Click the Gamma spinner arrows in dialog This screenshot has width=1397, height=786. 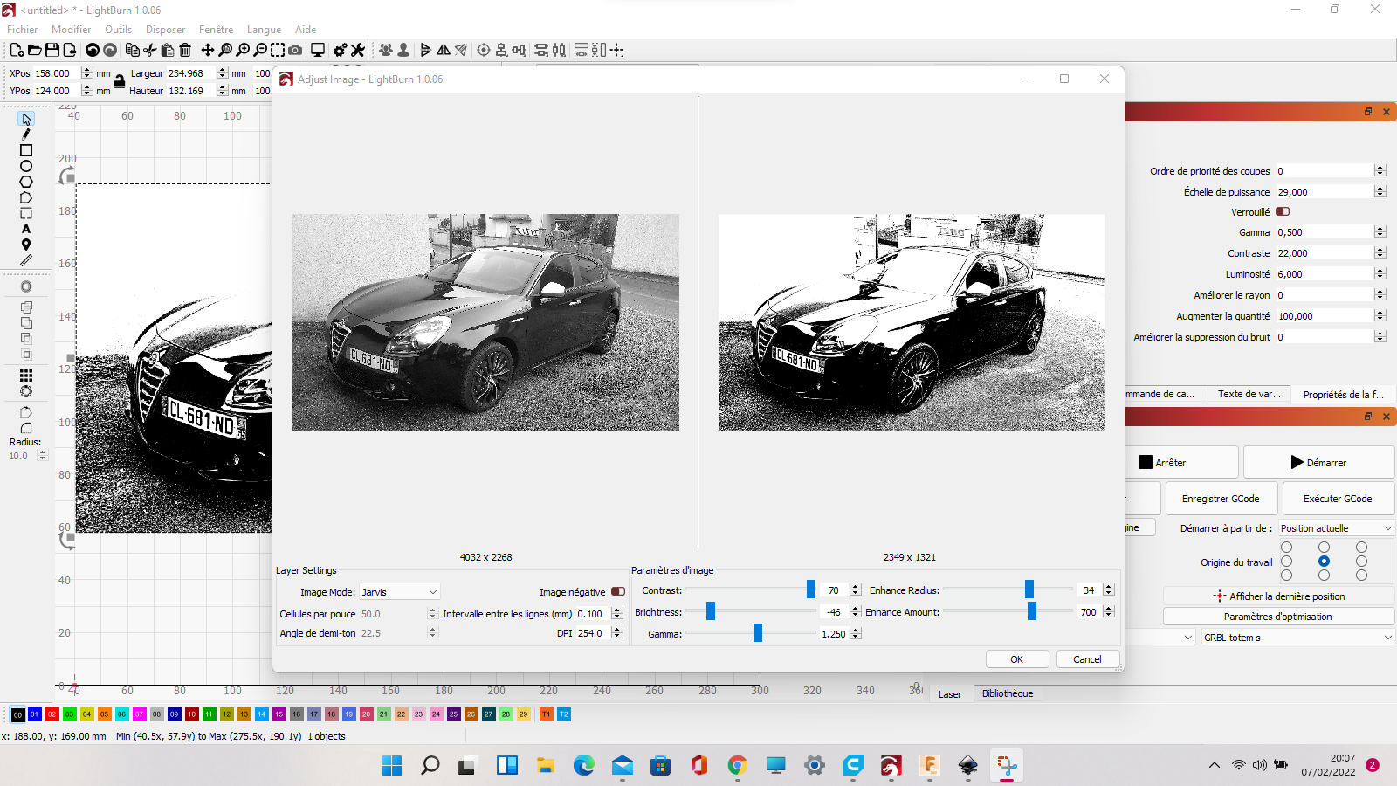856,633
